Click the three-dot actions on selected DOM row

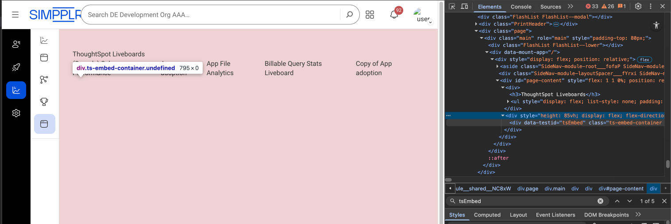448,116
